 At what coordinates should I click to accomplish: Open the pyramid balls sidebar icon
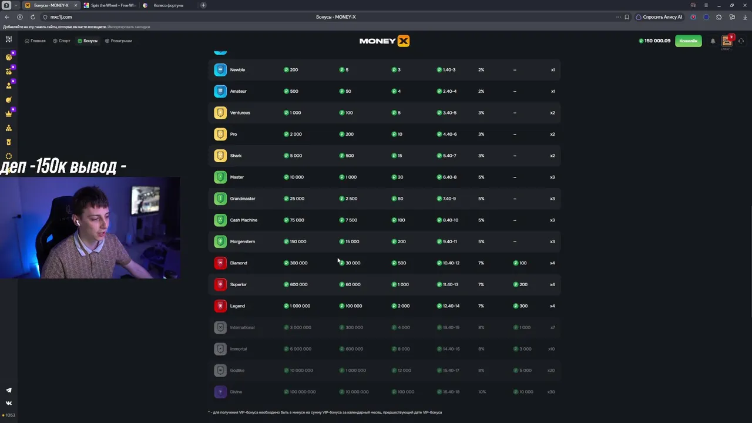click(x=9, y=127)
